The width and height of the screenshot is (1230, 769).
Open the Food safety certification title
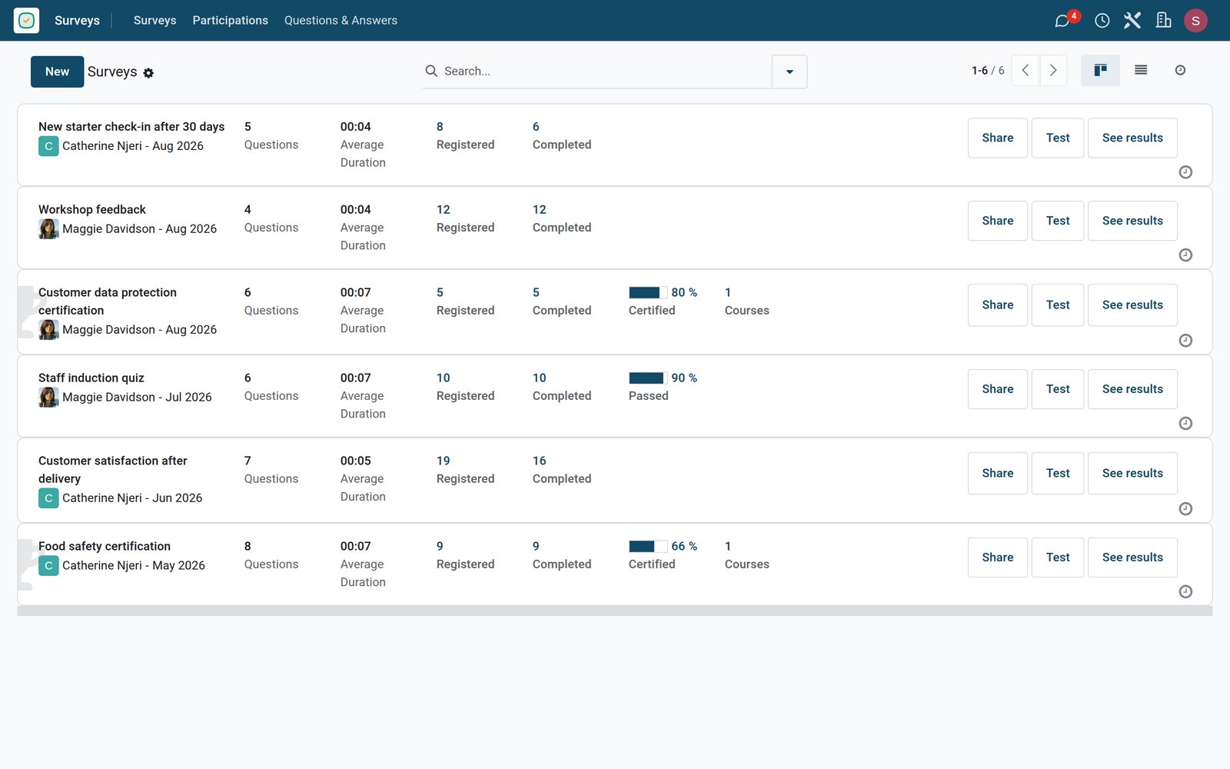click(x=105, y=547)
